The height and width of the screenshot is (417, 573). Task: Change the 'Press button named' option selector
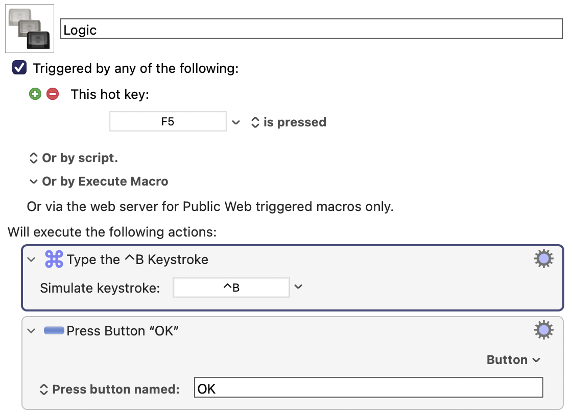109,389
